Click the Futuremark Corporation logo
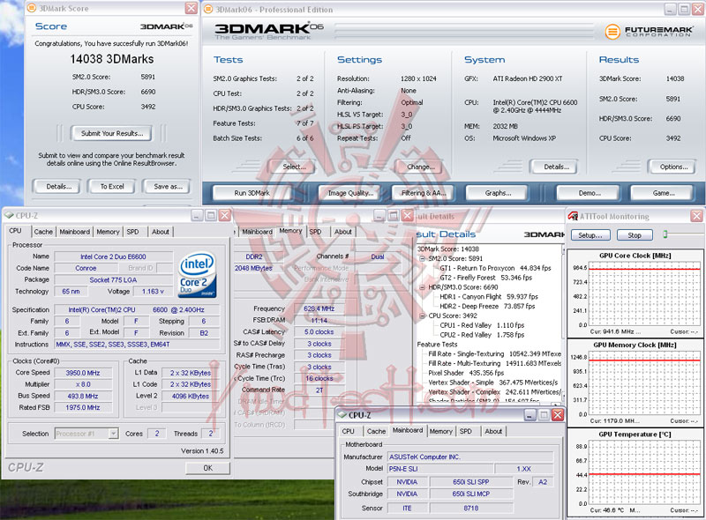 [x=649, y=32]
